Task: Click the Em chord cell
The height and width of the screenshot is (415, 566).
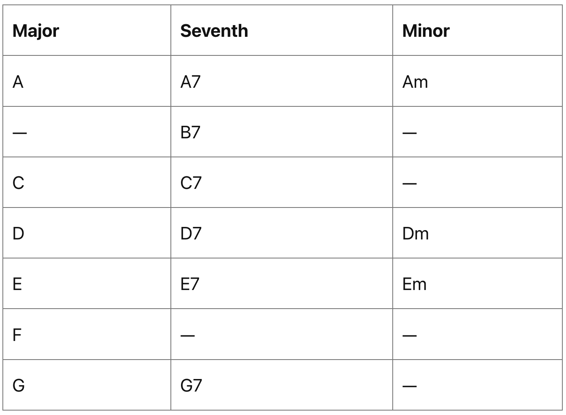Action: pos(414,284)
